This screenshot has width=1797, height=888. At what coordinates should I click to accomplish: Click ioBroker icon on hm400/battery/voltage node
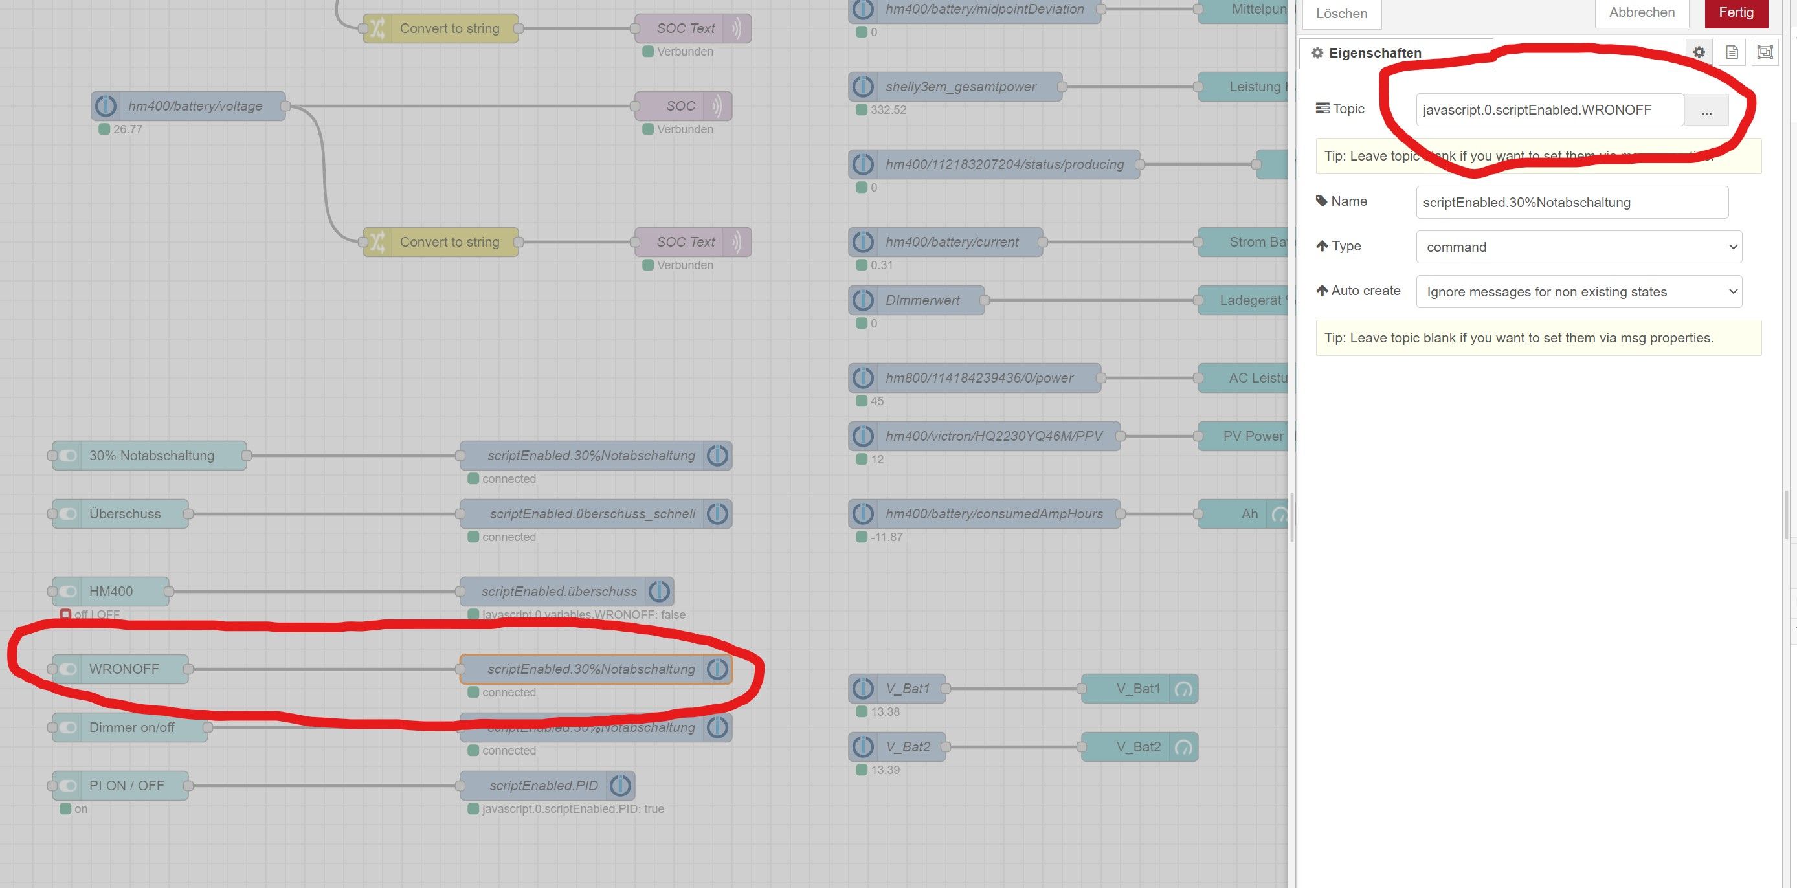[106, 106]
